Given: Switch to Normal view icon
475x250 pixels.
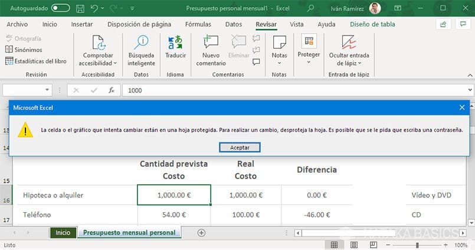Looking at the screenshot, I should coord(334,245).
